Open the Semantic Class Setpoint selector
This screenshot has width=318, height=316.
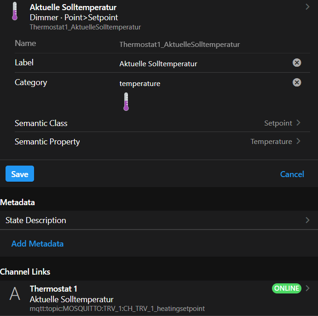pos(282,123)
